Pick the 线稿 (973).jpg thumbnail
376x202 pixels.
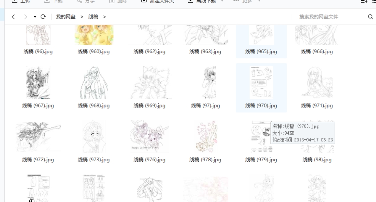[94, 137]
